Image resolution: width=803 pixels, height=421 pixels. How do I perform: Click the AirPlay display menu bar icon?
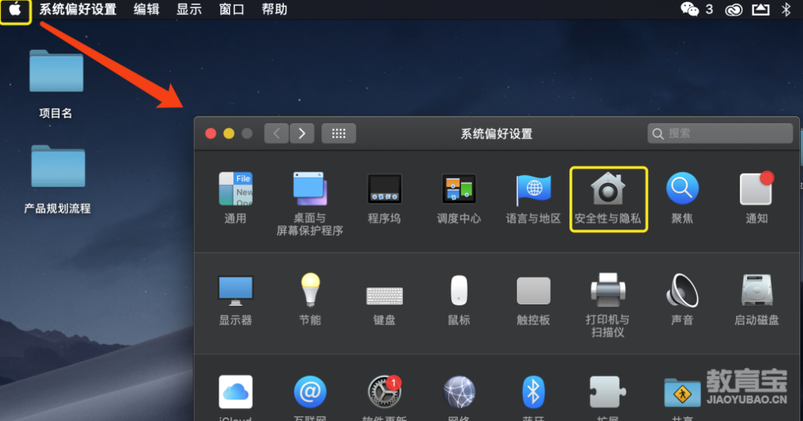[x=761, y=9]
